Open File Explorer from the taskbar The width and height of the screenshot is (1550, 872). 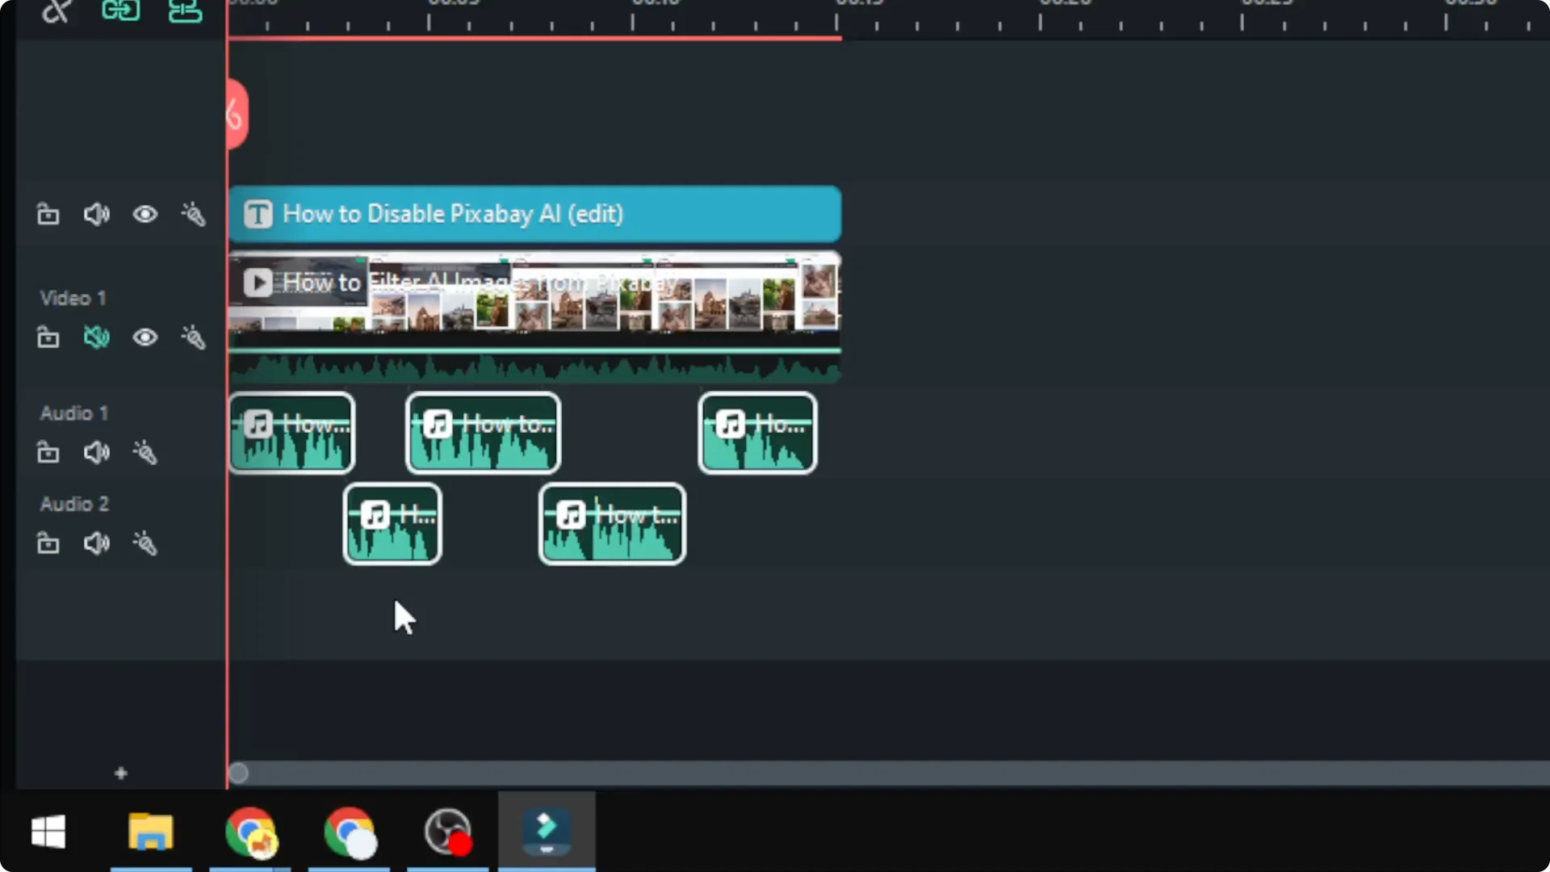[x=151, y=832]
